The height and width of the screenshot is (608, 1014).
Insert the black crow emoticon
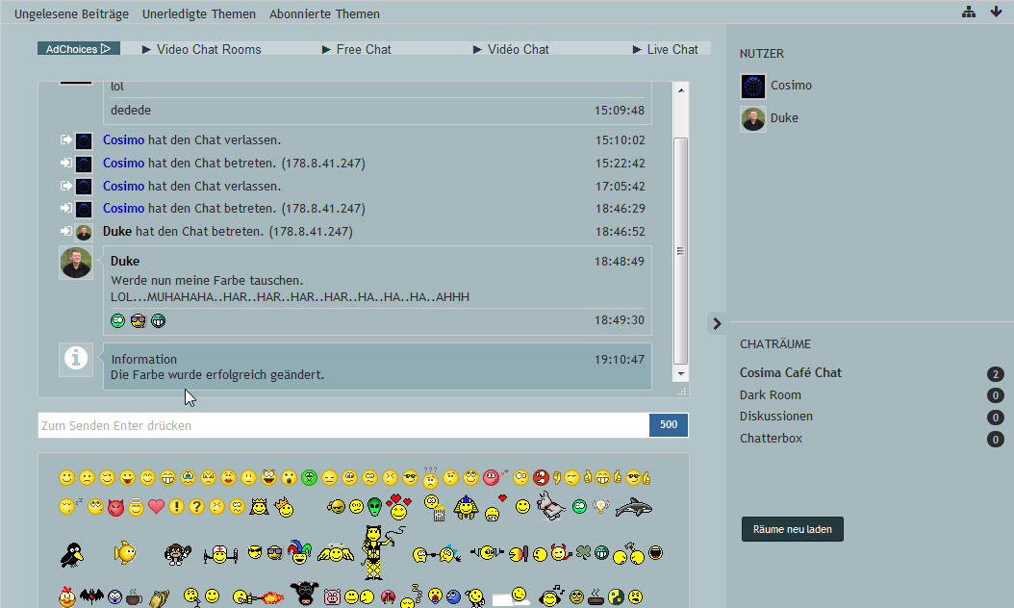tap(72, 553)
